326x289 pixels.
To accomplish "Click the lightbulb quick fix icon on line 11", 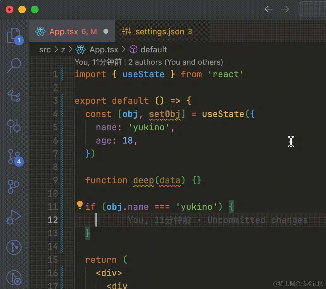I will (80, 205).
